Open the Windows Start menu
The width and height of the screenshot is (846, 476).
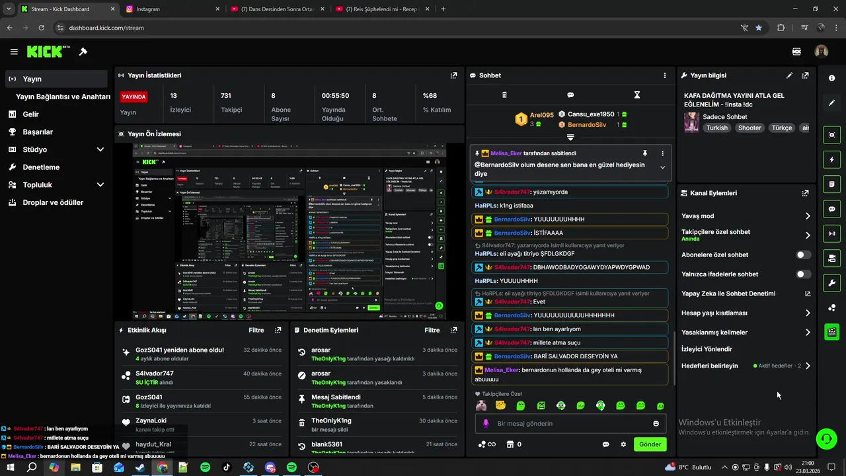(x=11, y=467)
